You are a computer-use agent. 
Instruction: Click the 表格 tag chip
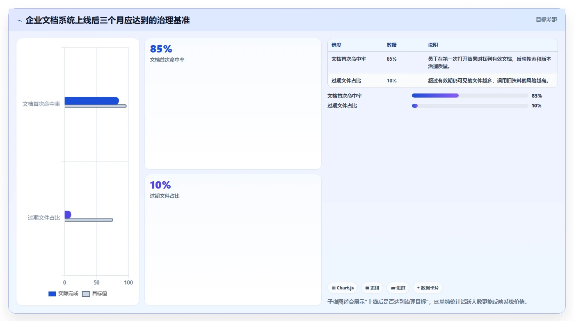pyautogui.click(x=372, y=288)
